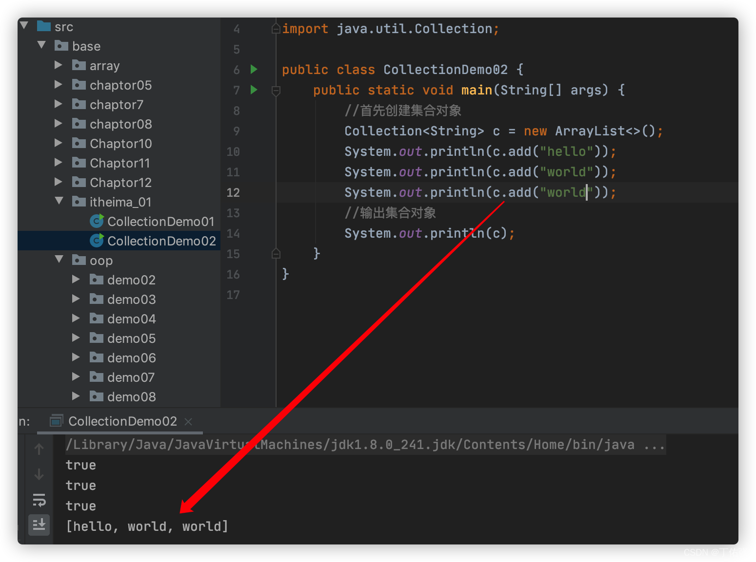Viewport: 756px width, 562px height.
Task: Select the demo06 folder
Action: pyautogui.click(x=132, y=358)
